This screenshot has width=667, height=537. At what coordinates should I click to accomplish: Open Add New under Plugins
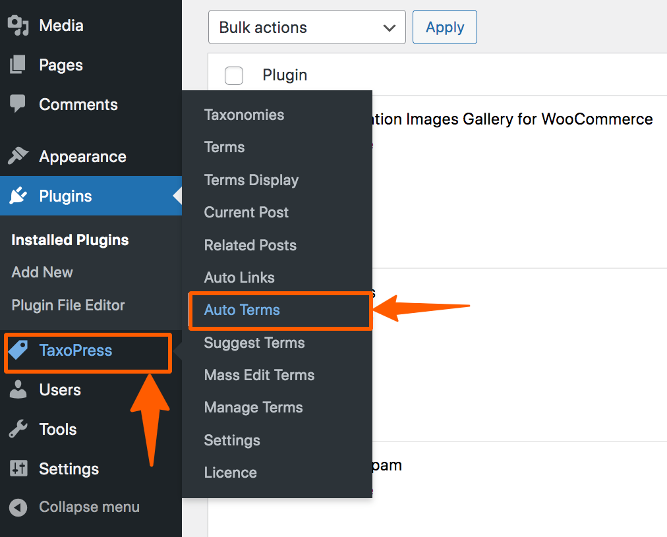[x=42, y=272]
